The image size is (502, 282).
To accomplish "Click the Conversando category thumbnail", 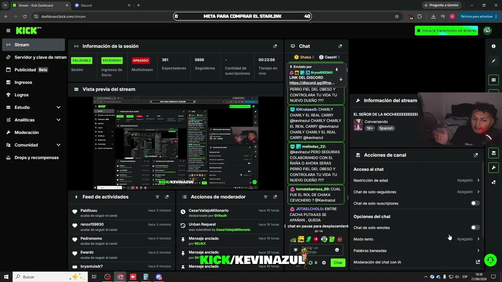I will (358, 125).
